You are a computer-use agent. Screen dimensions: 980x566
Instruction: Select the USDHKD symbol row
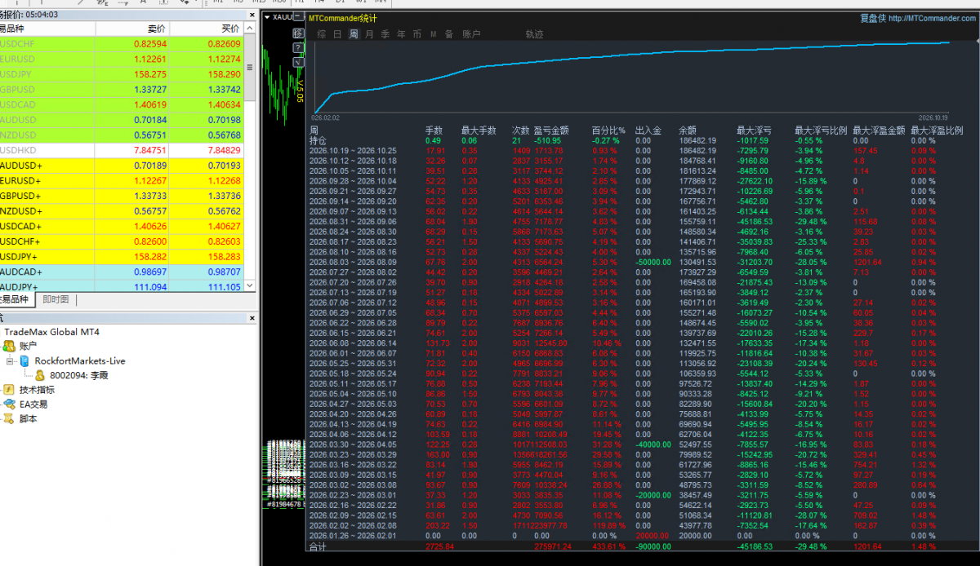(122, 150)
